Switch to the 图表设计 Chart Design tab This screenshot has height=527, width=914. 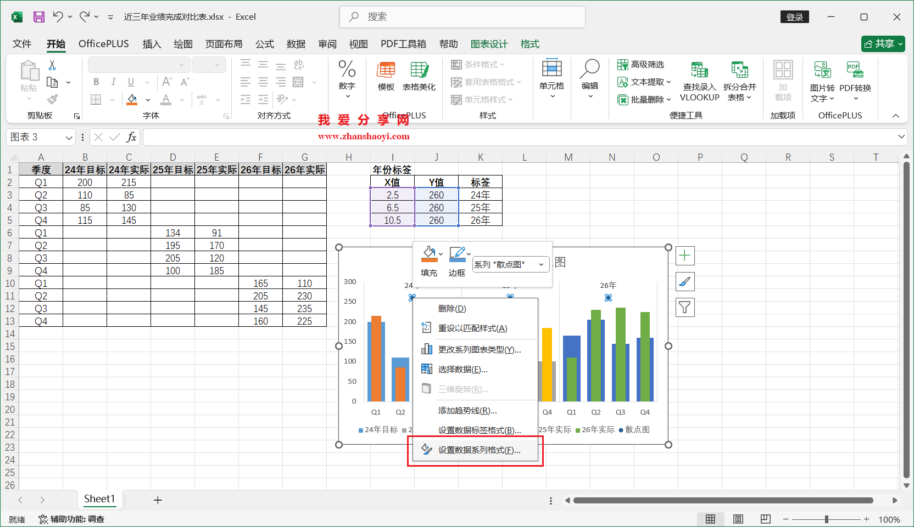tap(489, 44)
